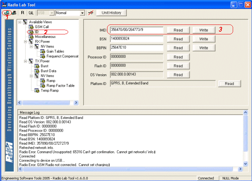Collapse the RX Power NV Items node

(x=31, y=47)
